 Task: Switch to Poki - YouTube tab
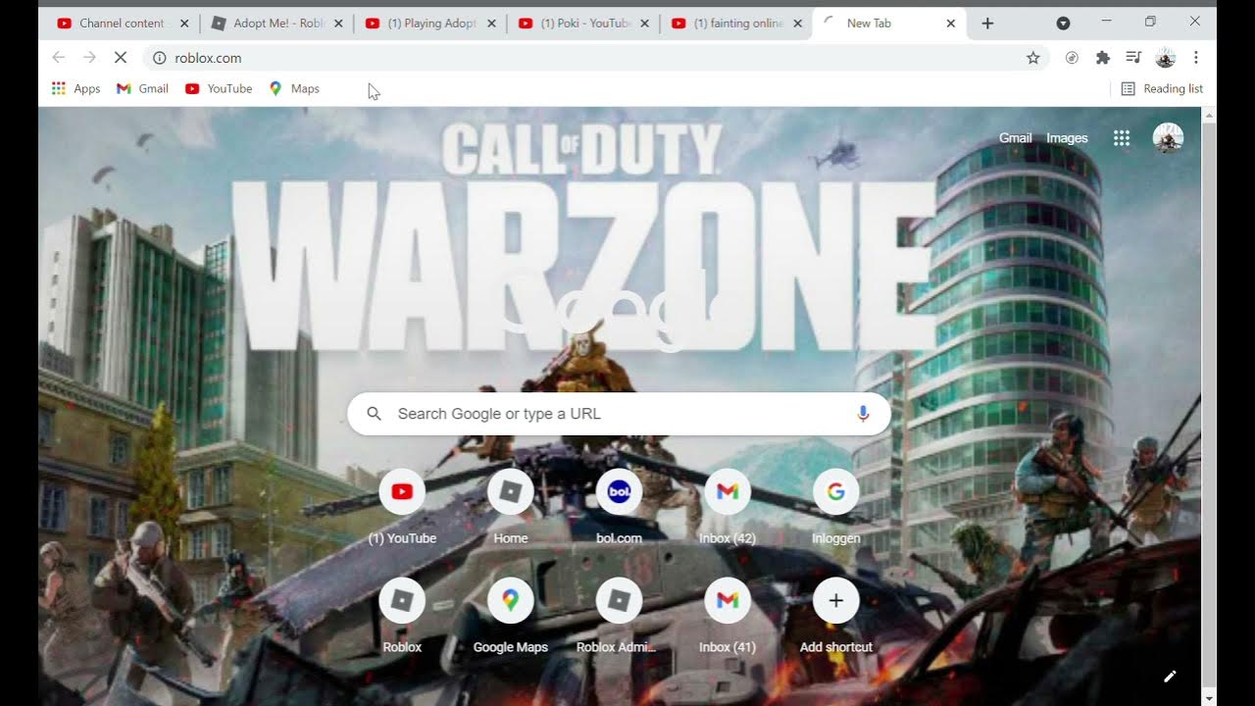[585, 24]
